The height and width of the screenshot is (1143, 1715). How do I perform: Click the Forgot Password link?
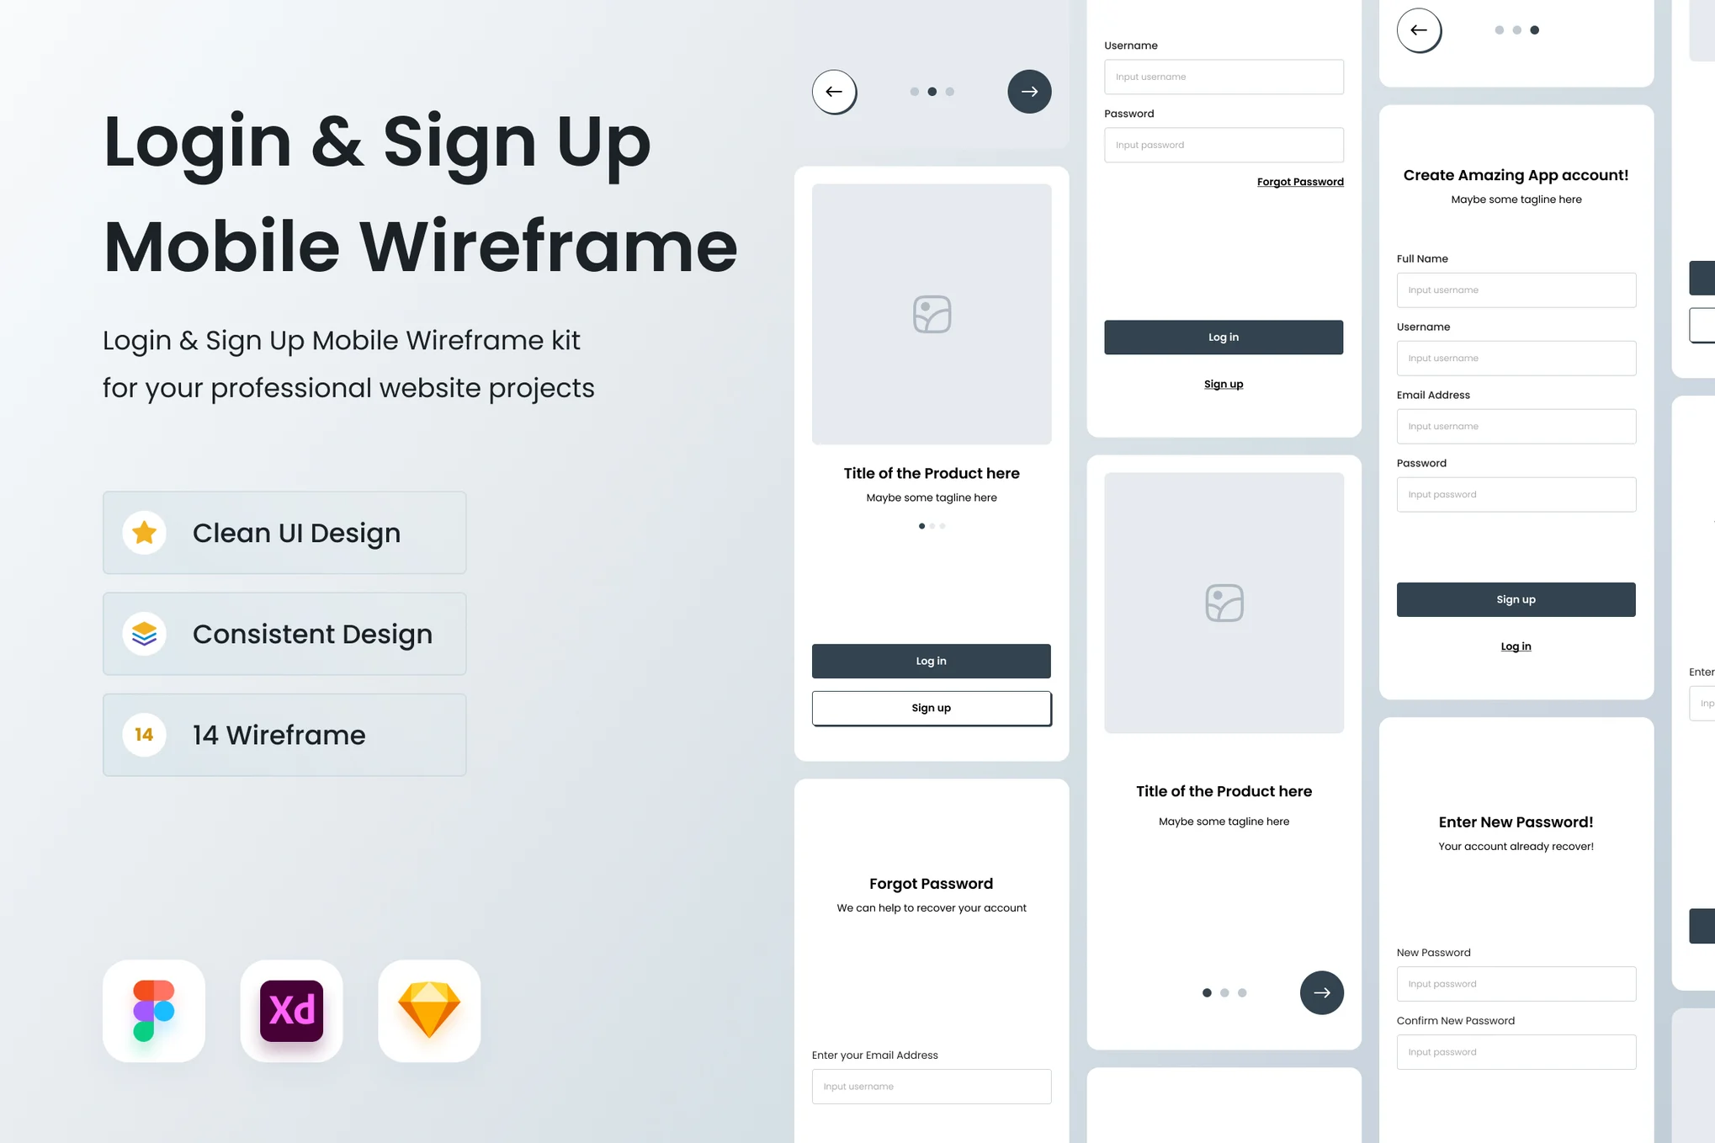(x=1301, y=181)
